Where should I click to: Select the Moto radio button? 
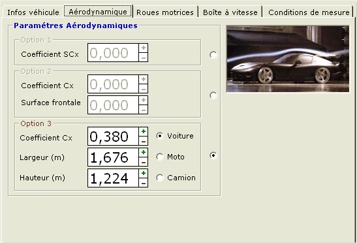(160, 157)
